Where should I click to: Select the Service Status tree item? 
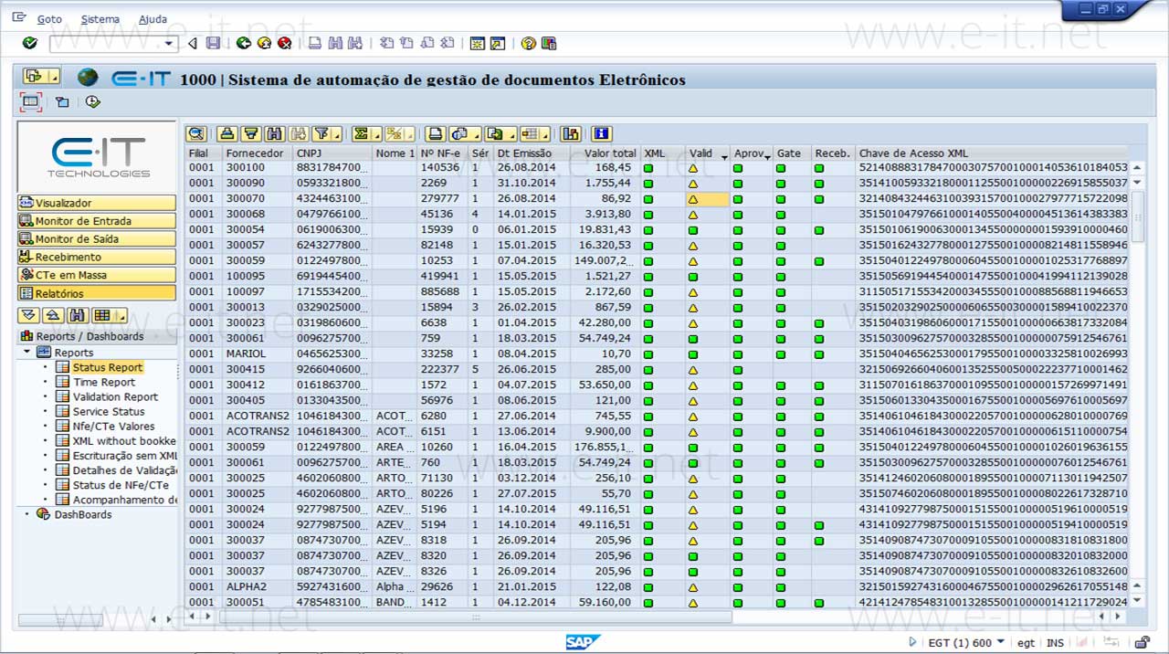click(x=109, y=411)
